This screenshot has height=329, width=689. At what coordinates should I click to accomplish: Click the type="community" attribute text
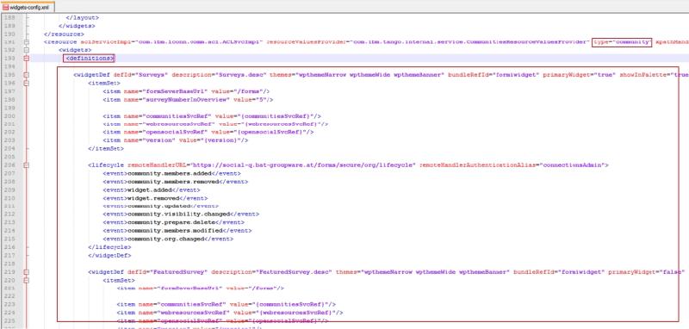[x=622, y=41]
